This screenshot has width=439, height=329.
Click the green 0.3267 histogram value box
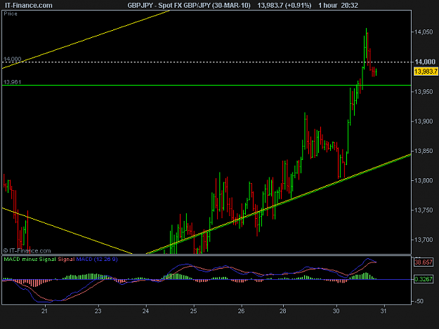coord(424,279)
